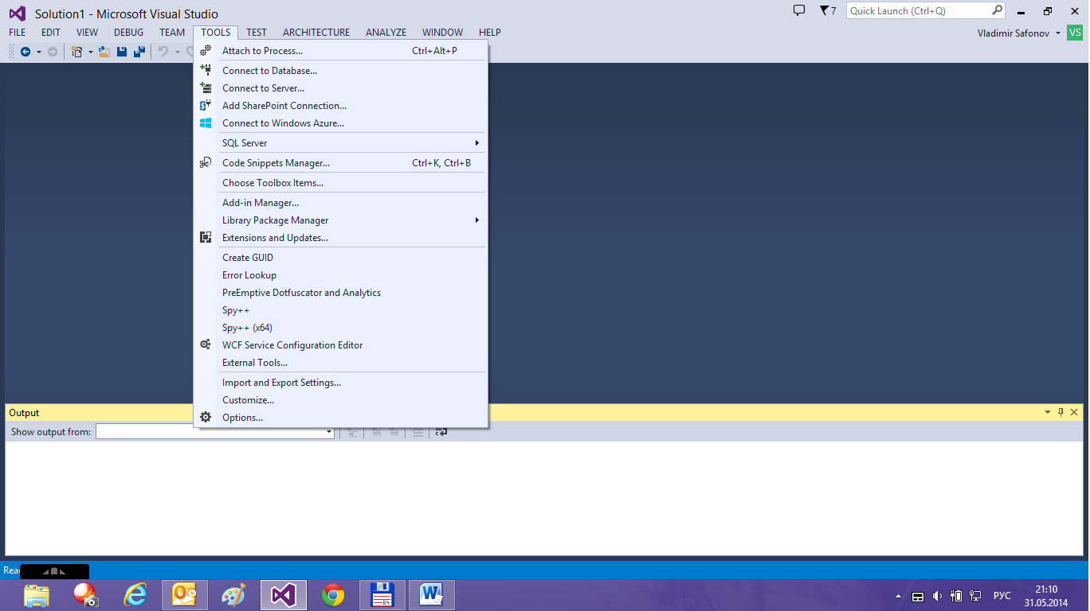Close the Output panel
This screenshot has height=611, width=1090.
(1074, 412)
